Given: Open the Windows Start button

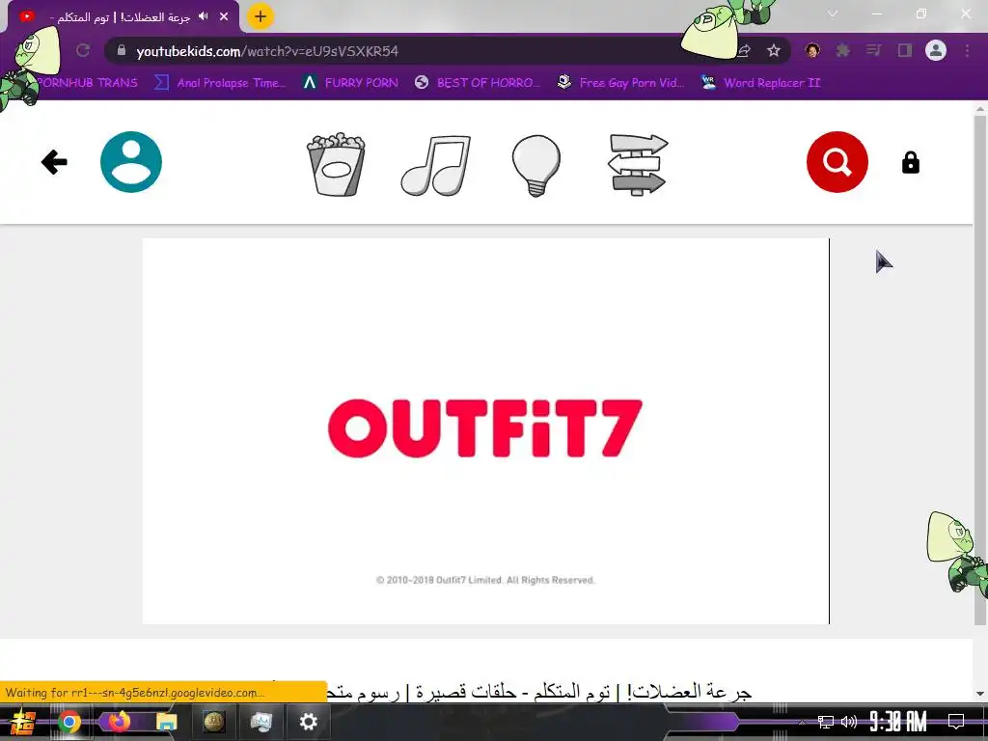Looking at the screenshot, I should coord(22,722).
